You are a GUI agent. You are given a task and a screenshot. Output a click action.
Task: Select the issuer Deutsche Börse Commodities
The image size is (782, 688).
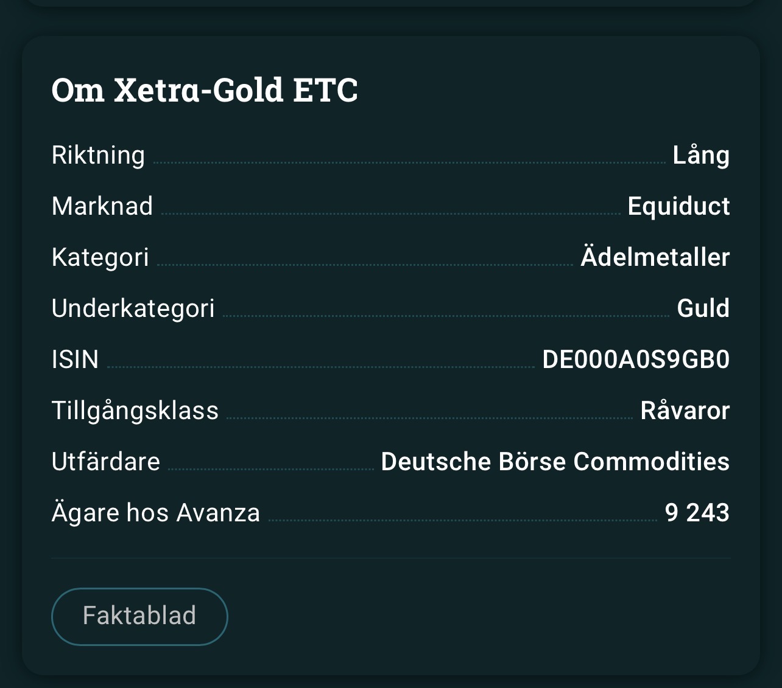[x=555, y=462]
